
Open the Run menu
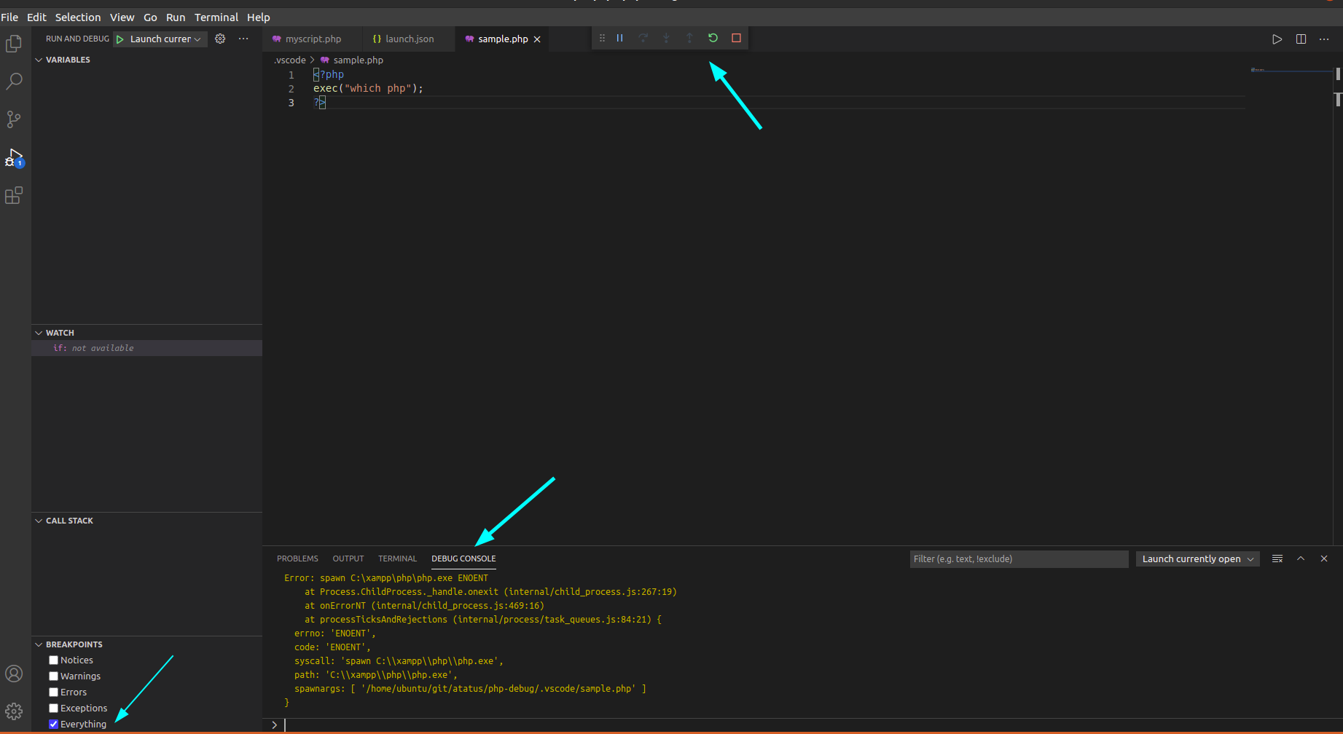(176, 17)
